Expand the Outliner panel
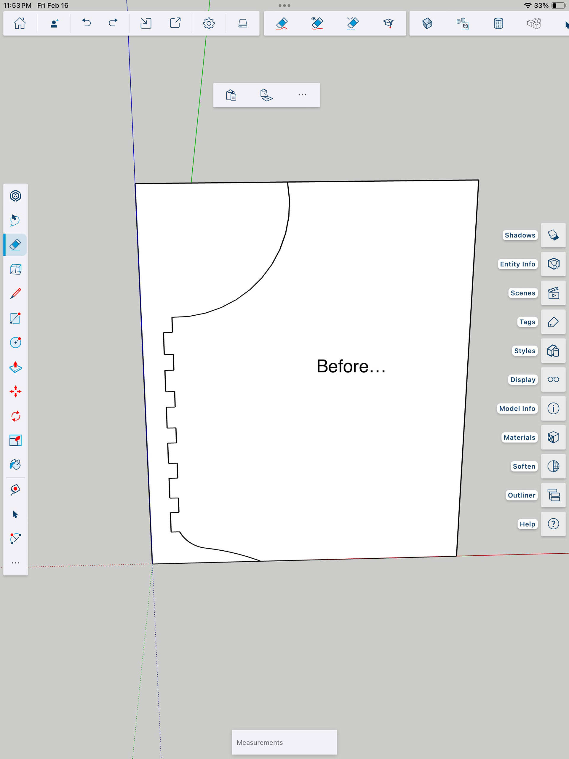 point(553,495)
